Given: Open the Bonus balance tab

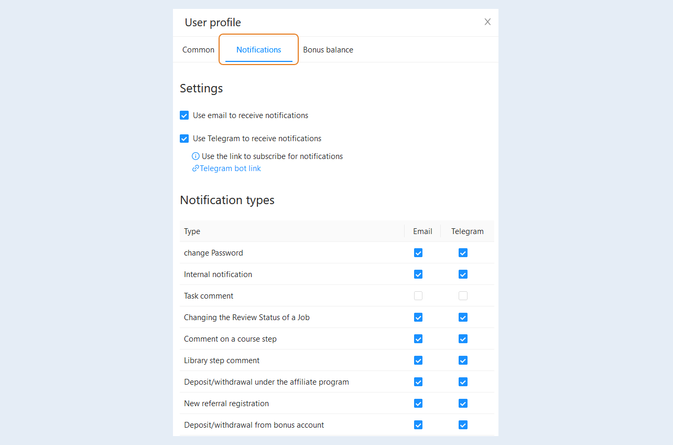Looking at the screenshot, I should tap(328, 50).
